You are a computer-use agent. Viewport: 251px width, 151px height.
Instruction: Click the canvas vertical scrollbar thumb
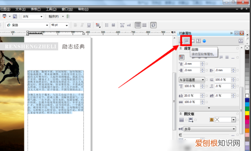(174, 102)
